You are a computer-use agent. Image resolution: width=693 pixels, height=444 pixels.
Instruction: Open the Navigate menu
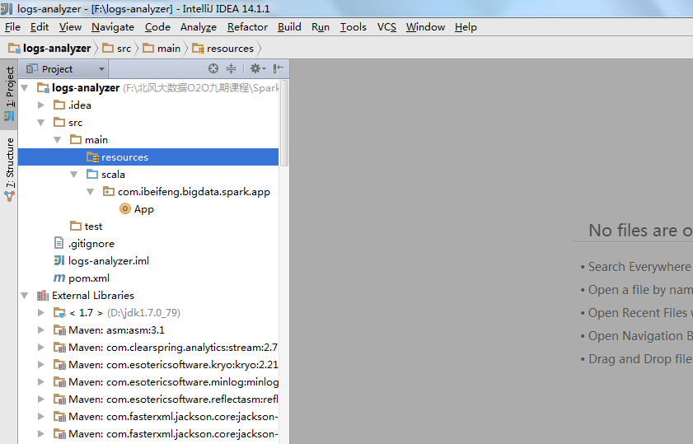click(113, 27)
